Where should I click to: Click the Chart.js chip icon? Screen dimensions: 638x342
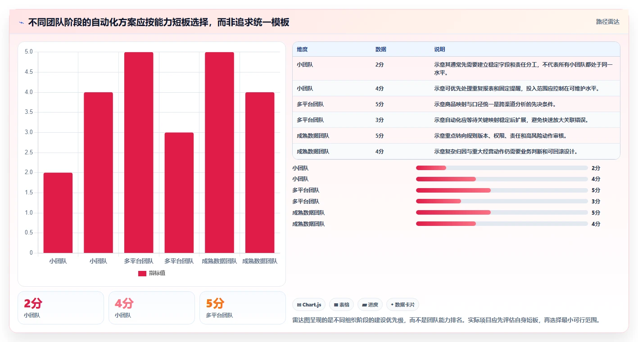[299, 305]
